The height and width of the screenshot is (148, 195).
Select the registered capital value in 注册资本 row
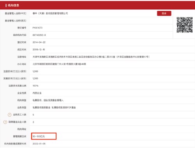coord(35,71)
